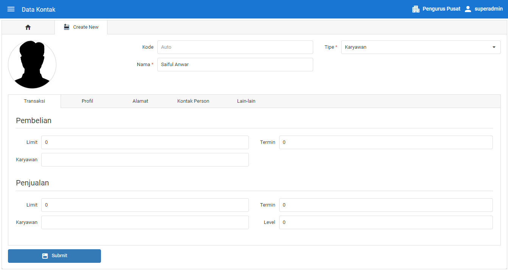Open the hamburger navigation menu
Screen dimensions: 508x270
(11, 9)
